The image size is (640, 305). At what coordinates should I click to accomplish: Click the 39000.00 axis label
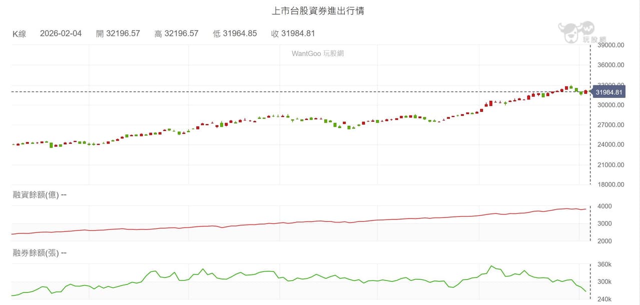pos(611,45)
